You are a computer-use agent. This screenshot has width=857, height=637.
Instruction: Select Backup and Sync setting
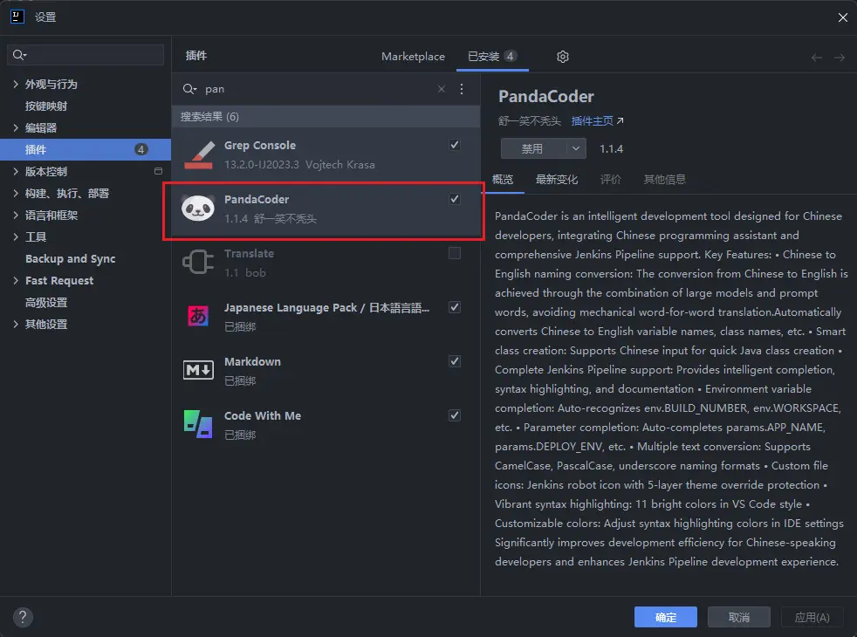point(70,259)
